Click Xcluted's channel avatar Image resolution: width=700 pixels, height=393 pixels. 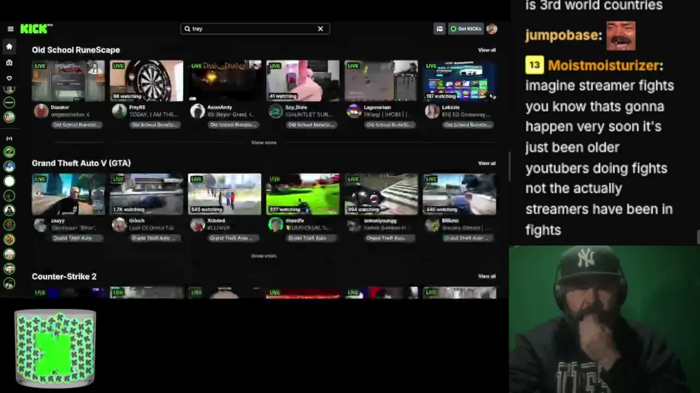click(x=197, y=225)
